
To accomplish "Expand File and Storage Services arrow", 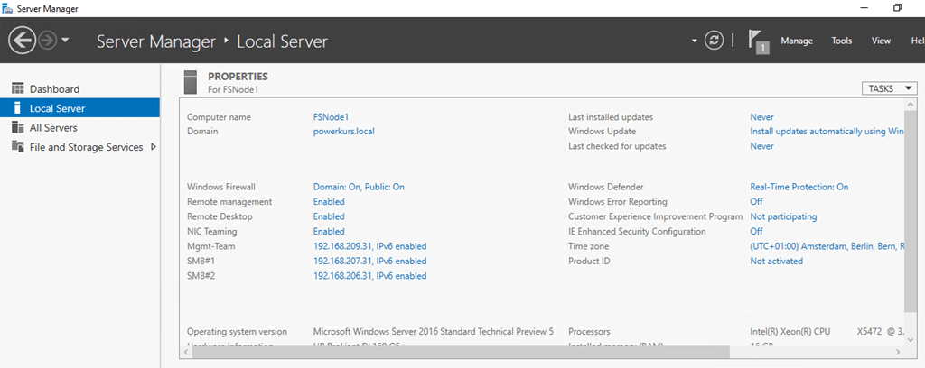I will (x=154, y=147).
